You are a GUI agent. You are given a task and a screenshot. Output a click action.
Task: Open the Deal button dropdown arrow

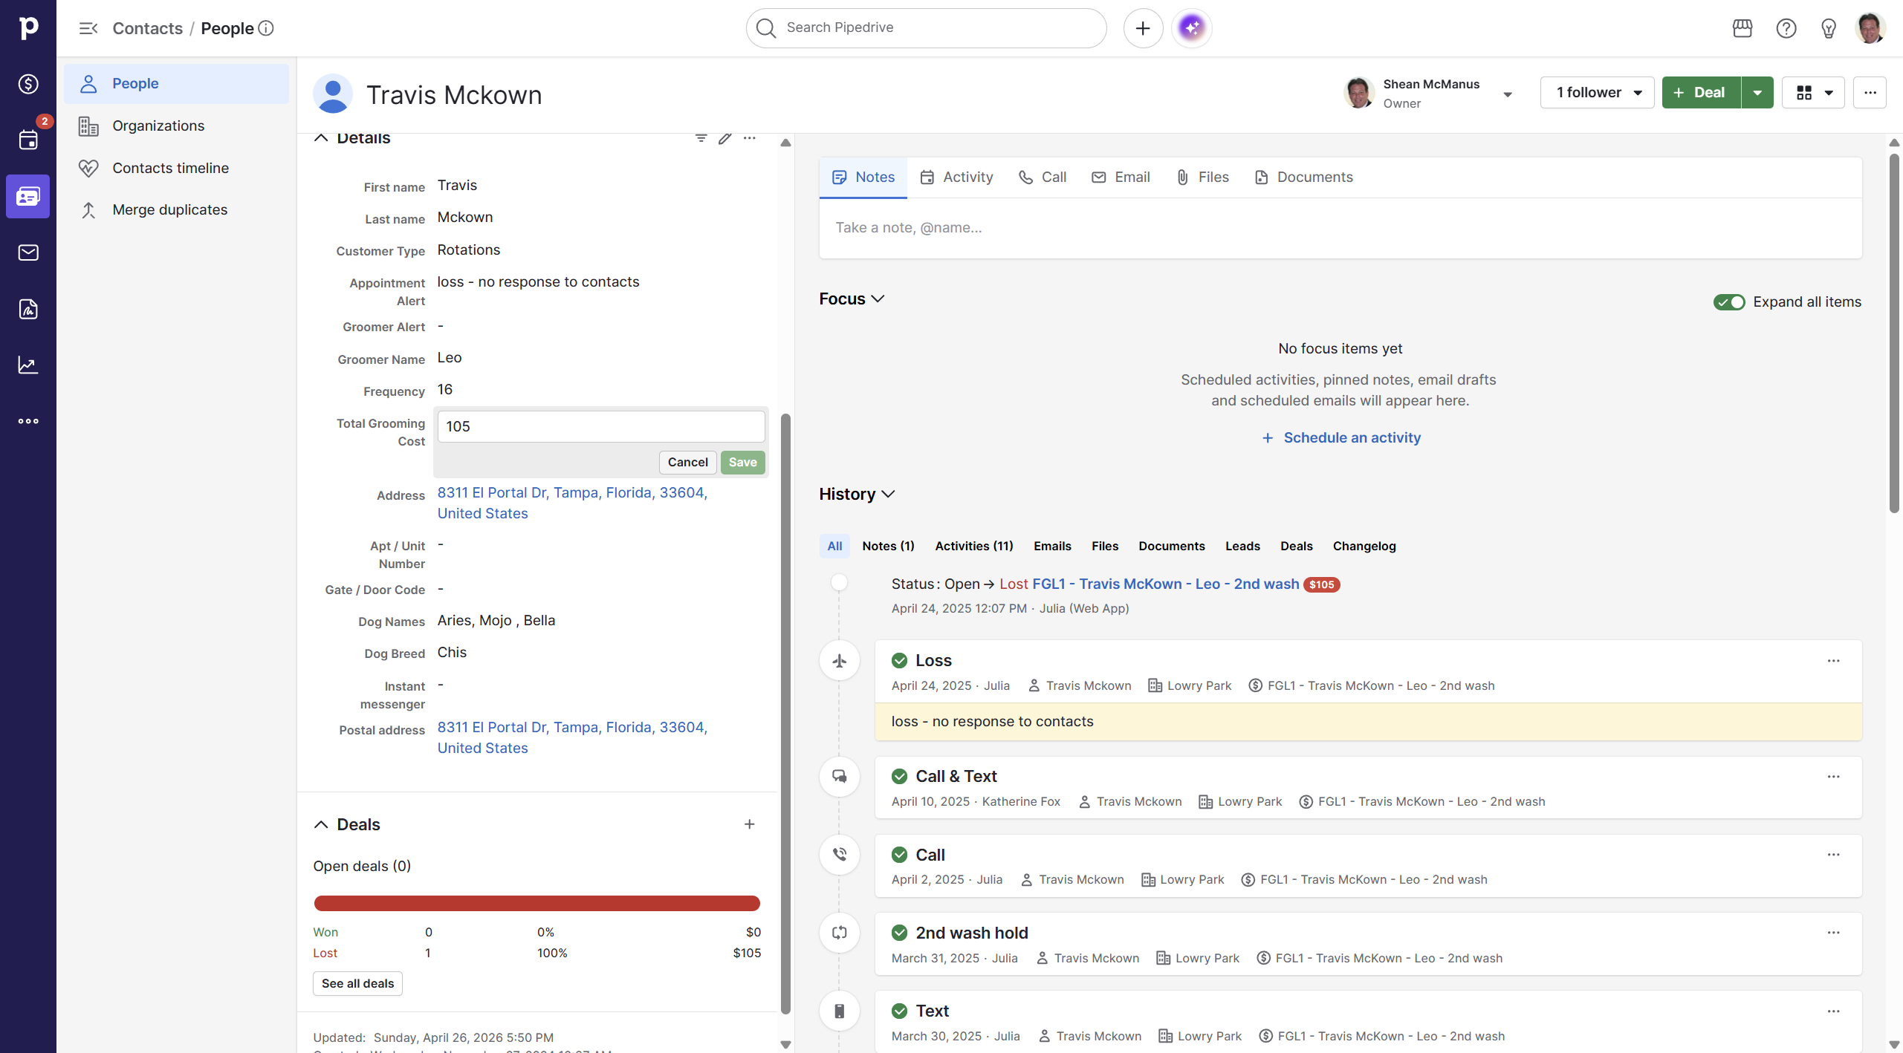(1757, 93)
